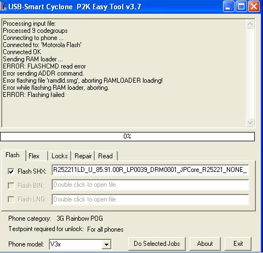Open the Repair tab

pos(83,156)
